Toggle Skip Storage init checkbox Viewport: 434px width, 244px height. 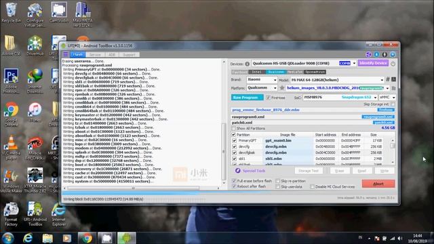point(393,104)
